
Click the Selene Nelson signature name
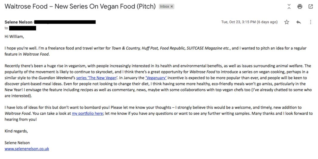18,143
